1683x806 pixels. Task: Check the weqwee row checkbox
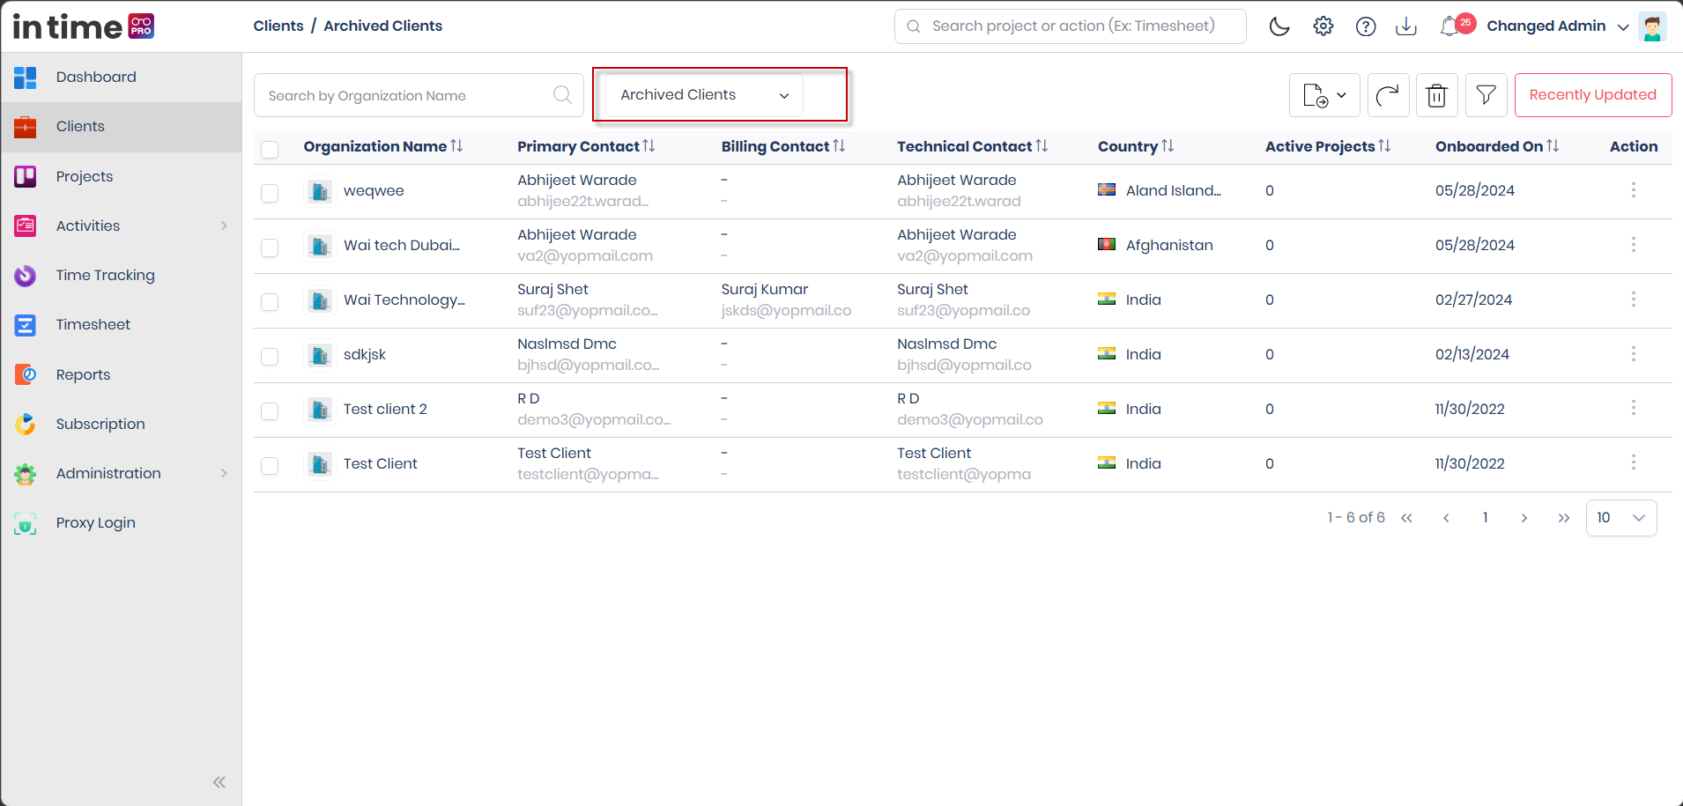coord(270,193)
